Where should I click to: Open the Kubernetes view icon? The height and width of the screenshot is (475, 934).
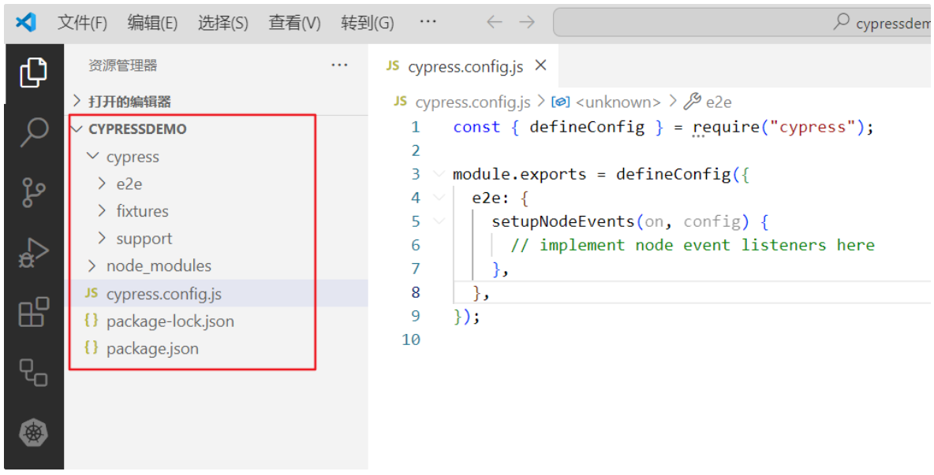pos(33,432)
